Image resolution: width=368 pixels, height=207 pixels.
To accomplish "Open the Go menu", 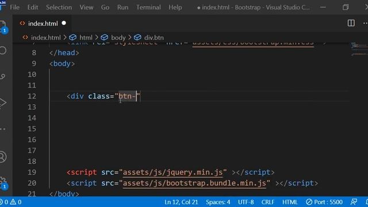I will 105,7.
